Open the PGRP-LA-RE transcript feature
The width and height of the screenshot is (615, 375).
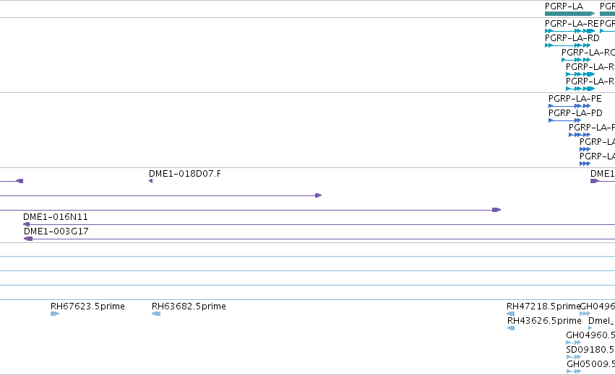(569, 31)
